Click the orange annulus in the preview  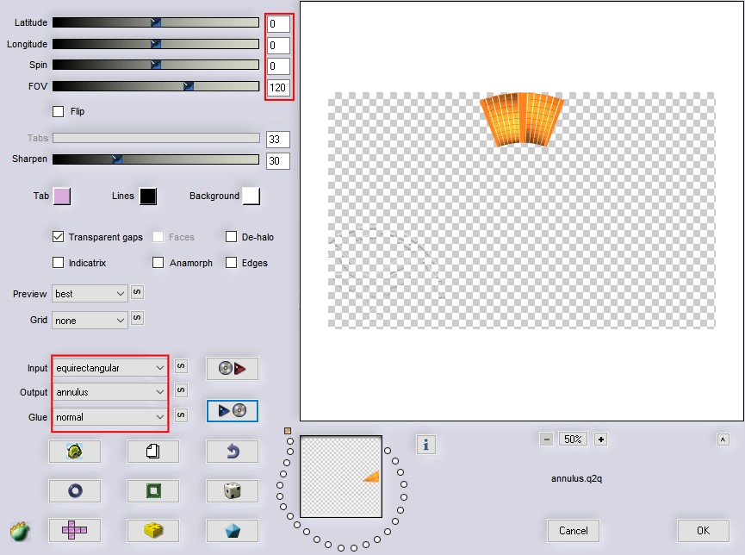(521, 120)
